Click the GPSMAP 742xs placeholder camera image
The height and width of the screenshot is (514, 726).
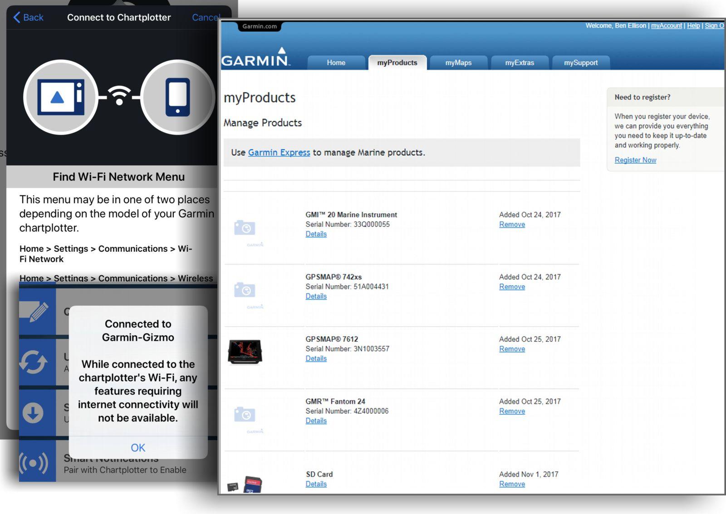click(245, 290)
